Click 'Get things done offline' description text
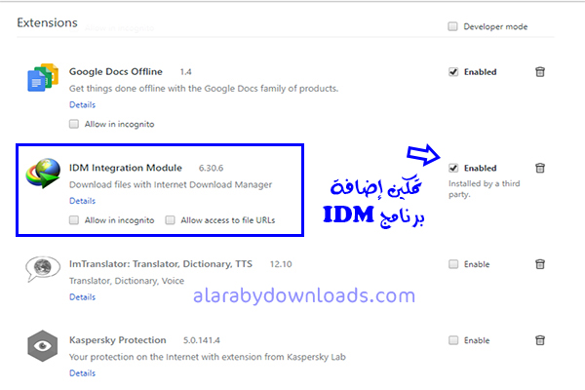The image size is (585, 390). click(x=204, y=89)
